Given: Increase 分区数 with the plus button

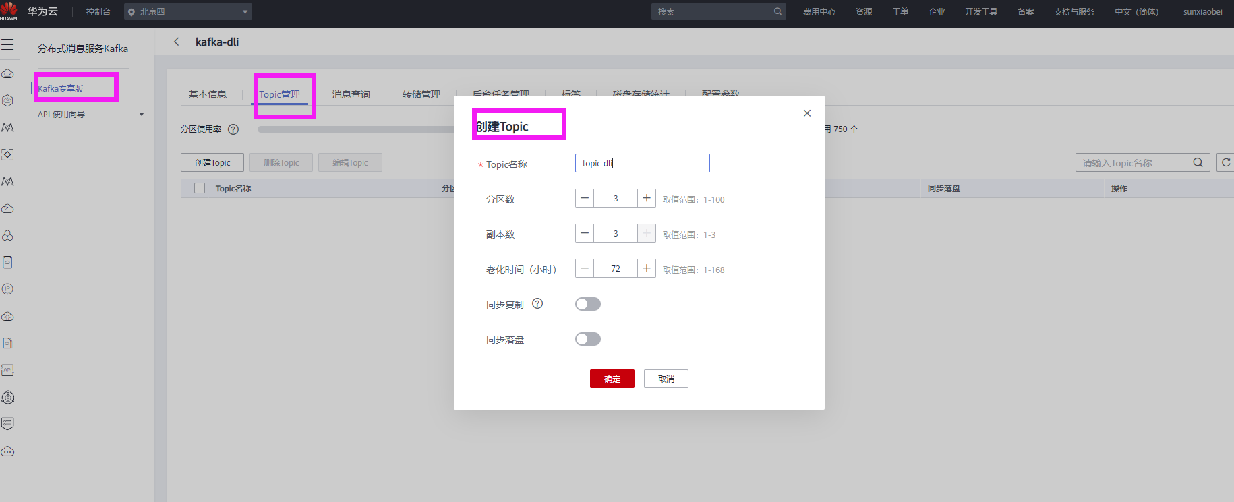Looking at the screenshot, I should [647, 198].
